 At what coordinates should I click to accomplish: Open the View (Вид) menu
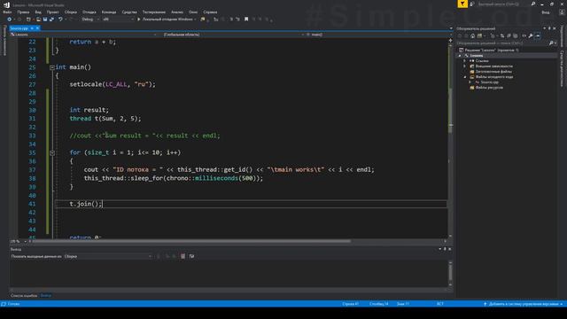tap(38, 12)
